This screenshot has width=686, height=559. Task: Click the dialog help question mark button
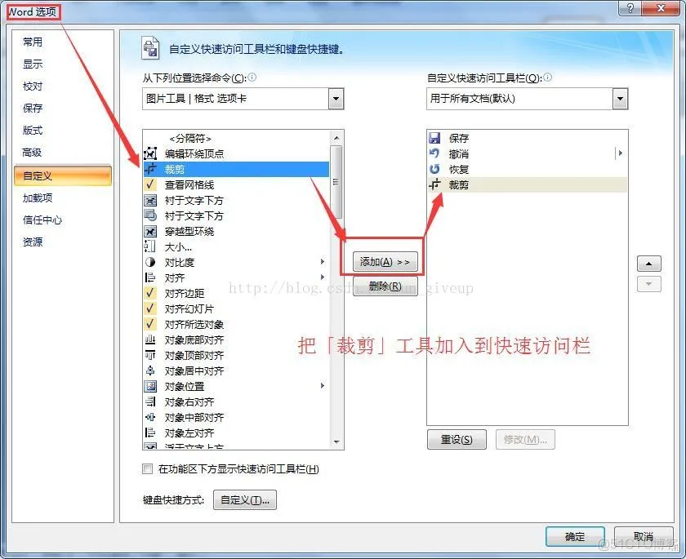tap(630, 8)
